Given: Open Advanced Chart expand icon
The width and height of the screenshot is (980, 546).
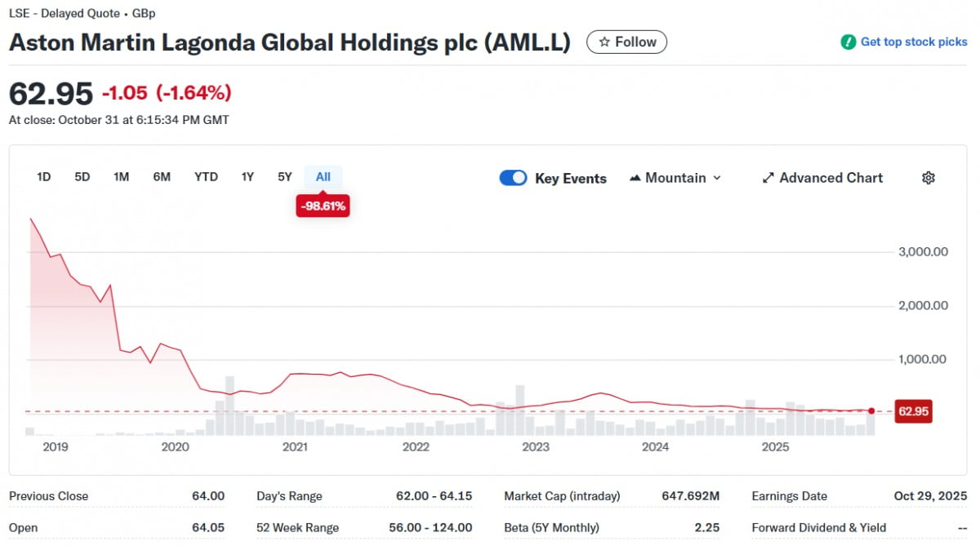Looking at the screenshot, I should (x=768, y=178).
